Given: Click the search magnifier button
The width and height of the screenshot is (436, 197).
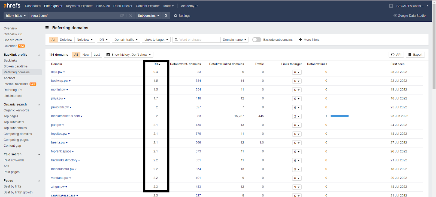Looking at the screenshot, I should 166,16.
